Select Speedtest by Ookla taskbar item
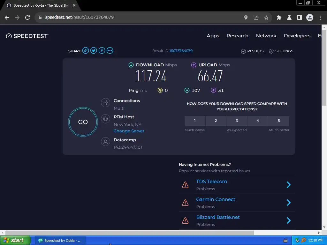The height and width of the screenshot is (245, 327). pyautogui.click(x=60, y=241)
